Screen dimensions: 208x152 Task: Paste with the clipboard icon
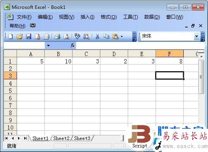[115, 36]
